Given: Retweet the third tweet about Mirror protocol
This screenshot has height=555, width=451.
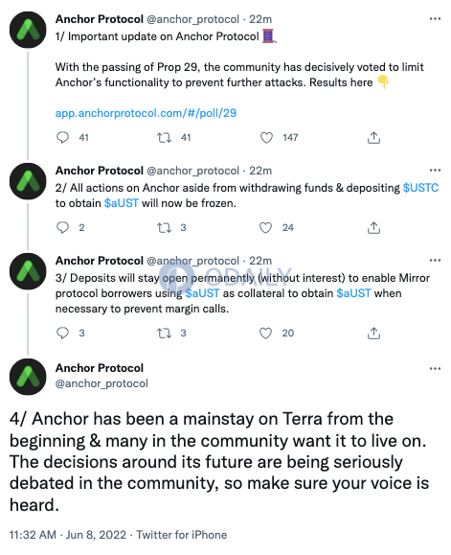Looking at the screenshot, I should (164, 333).
